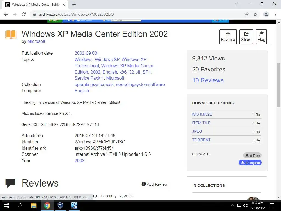Open JPEG download option

pyautogui.click(x=197, y=131)
